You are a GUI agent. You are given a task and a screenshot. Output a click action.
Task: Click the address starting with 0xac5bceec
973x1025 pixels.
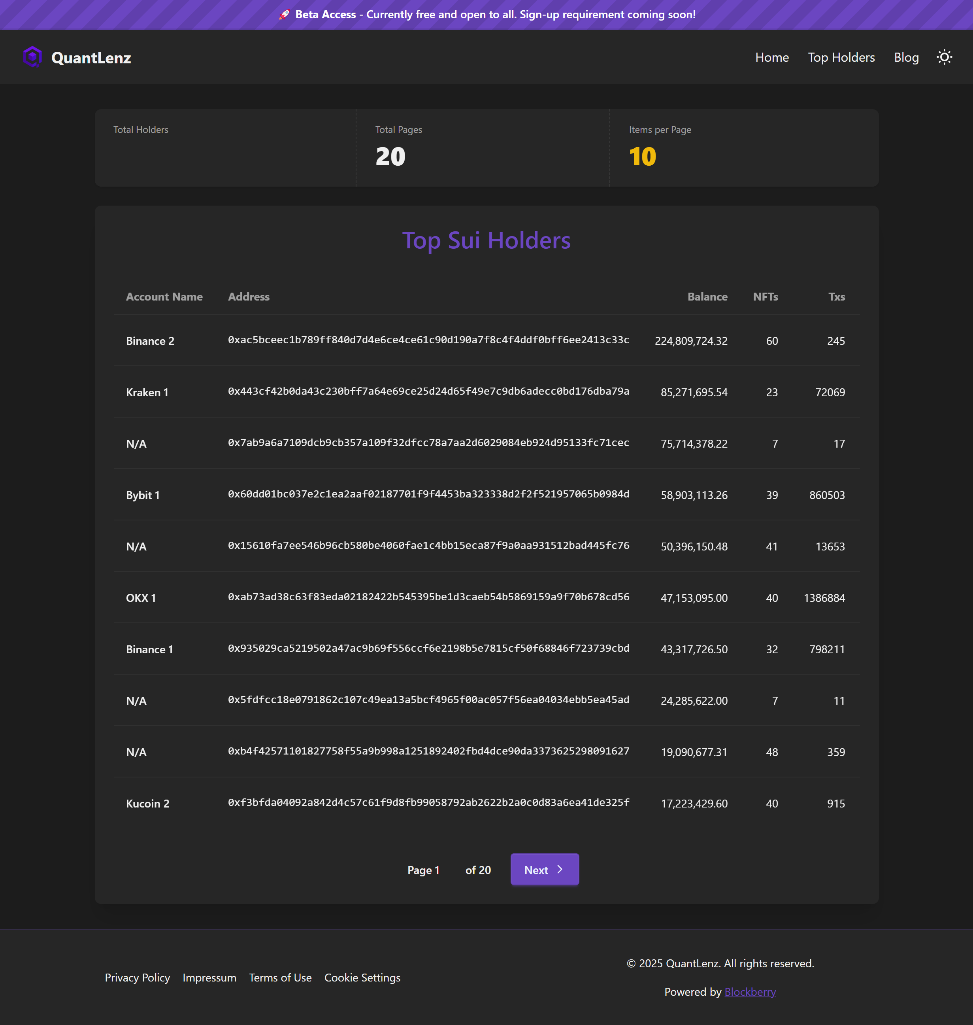point(428,340)
